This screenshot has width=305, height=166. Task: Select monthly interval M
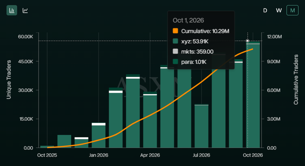[x=292, y=10]
